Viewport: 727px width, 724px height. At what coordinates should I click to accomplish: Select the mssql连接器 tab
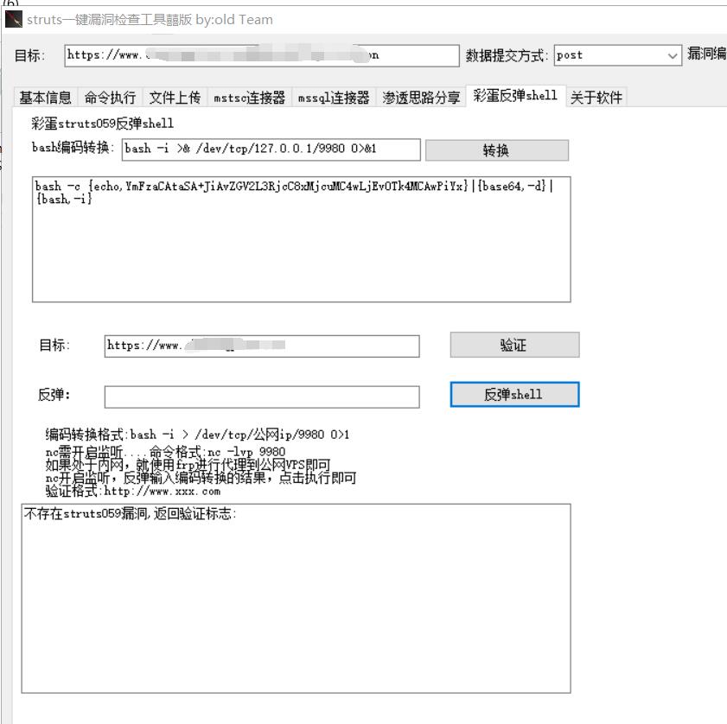click(334, 98)
